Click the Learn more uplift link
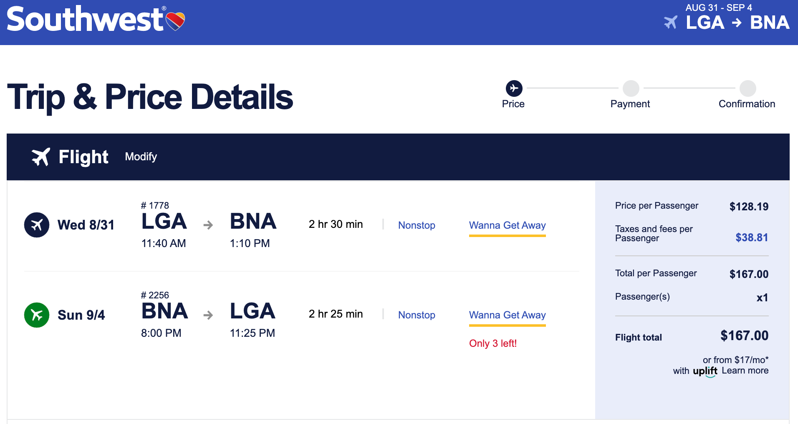This screenshot has width=798, height=424. 745,371
